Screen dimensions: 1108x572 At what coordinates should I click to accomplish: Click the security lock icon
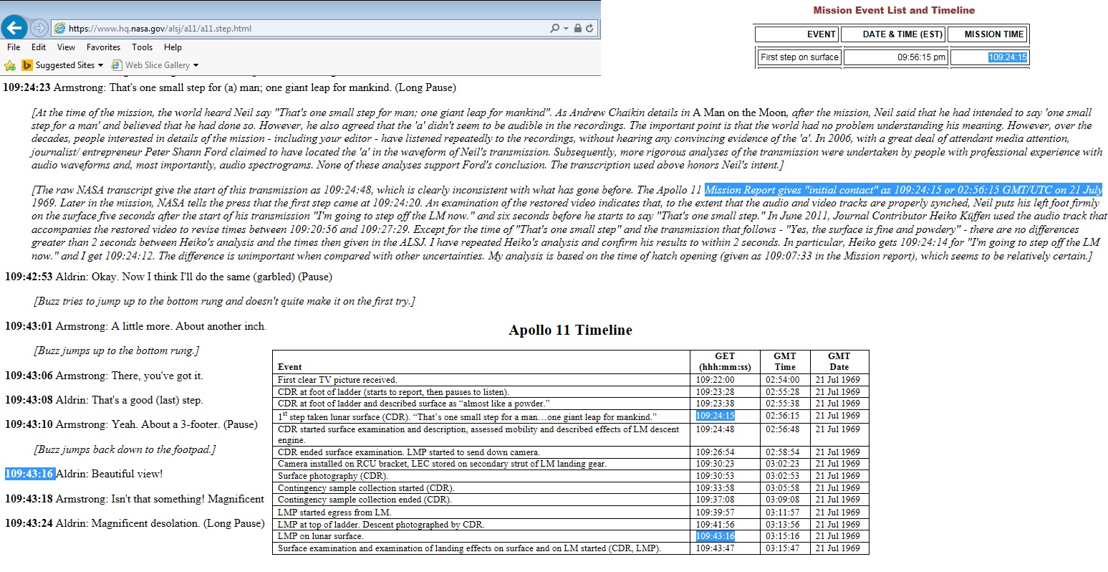578,29
